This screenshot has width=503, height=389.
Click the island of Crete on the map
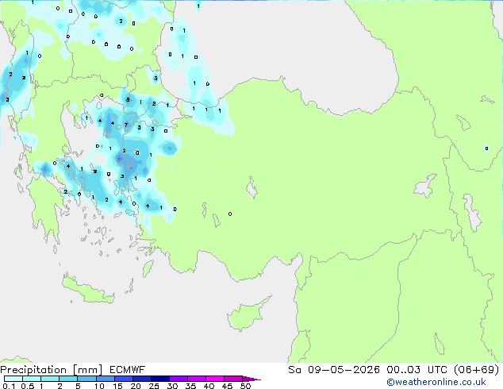(x=88, y=291)
